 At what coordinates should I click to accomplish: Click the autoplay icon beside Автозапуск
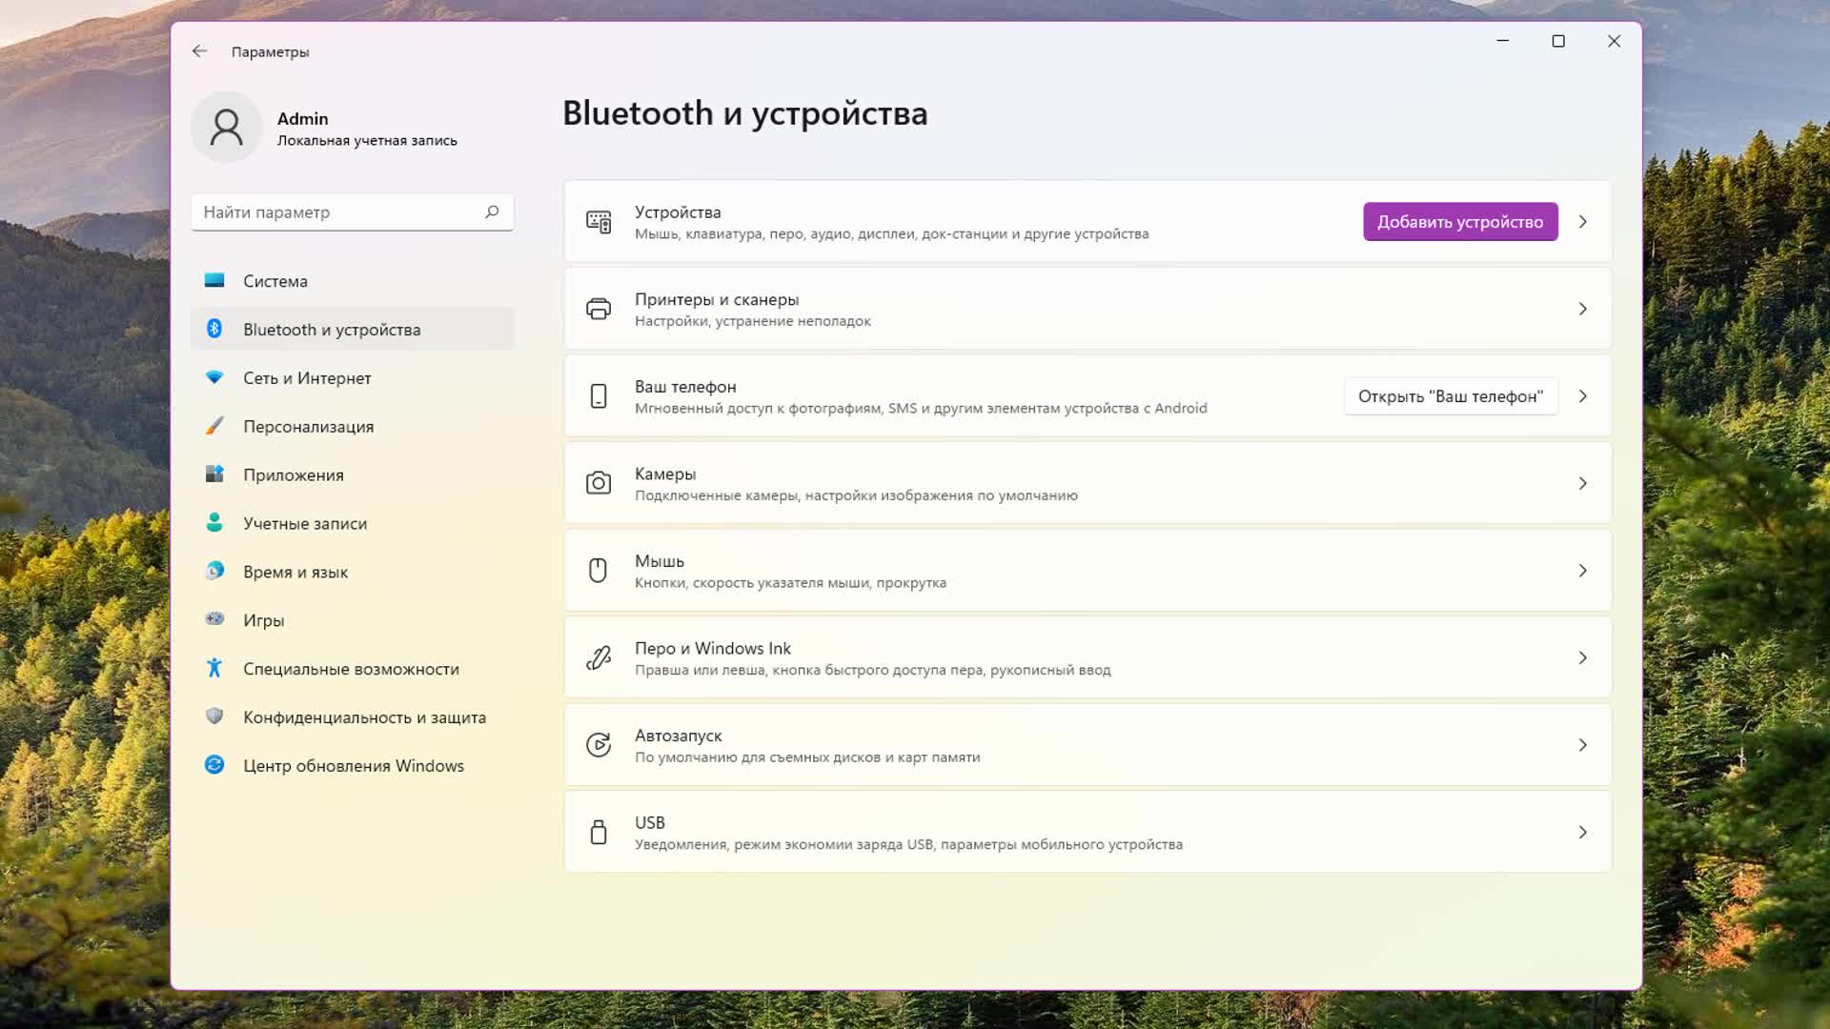(599, 745)
